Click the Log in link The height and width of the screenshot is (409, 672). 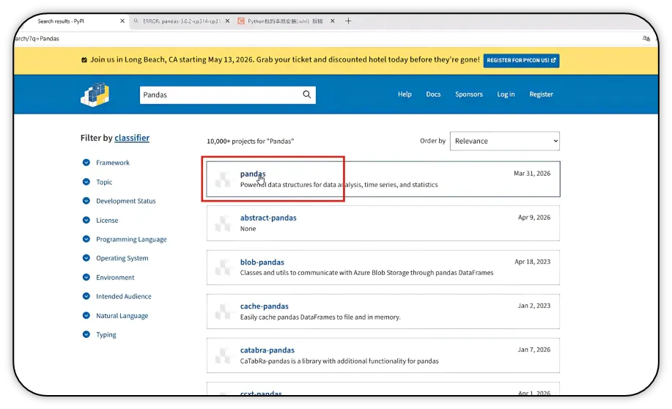pyautogui.click(x=506, y=95)
